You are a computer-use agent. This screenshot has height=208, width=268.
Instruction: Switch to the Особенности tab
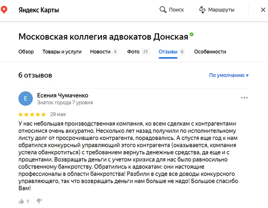(210, 52)
